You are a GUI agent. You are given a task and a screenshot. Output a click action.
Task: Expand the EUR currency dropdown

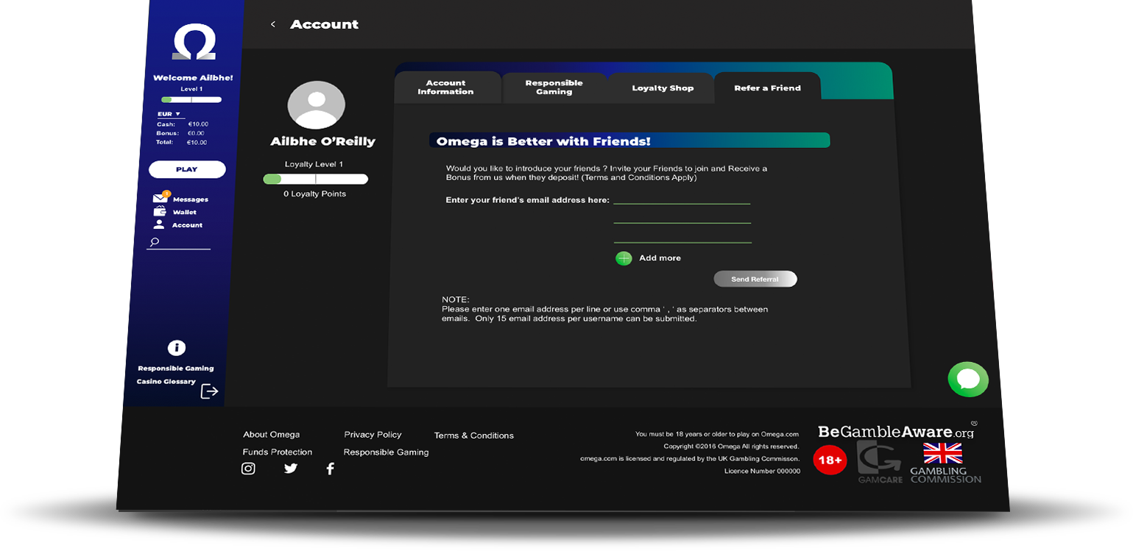tap(169, 114)
